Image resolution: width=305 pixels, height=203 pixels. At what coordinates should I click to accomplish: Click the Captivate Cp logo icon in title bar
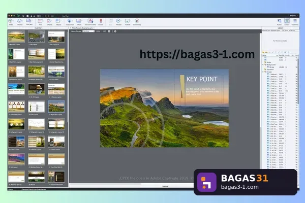[18, 16]
